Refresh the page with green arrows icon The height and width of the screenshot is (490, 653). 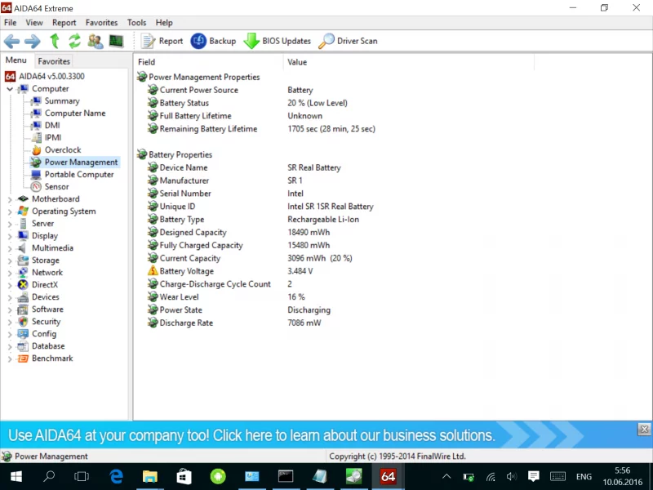(74, 41)
